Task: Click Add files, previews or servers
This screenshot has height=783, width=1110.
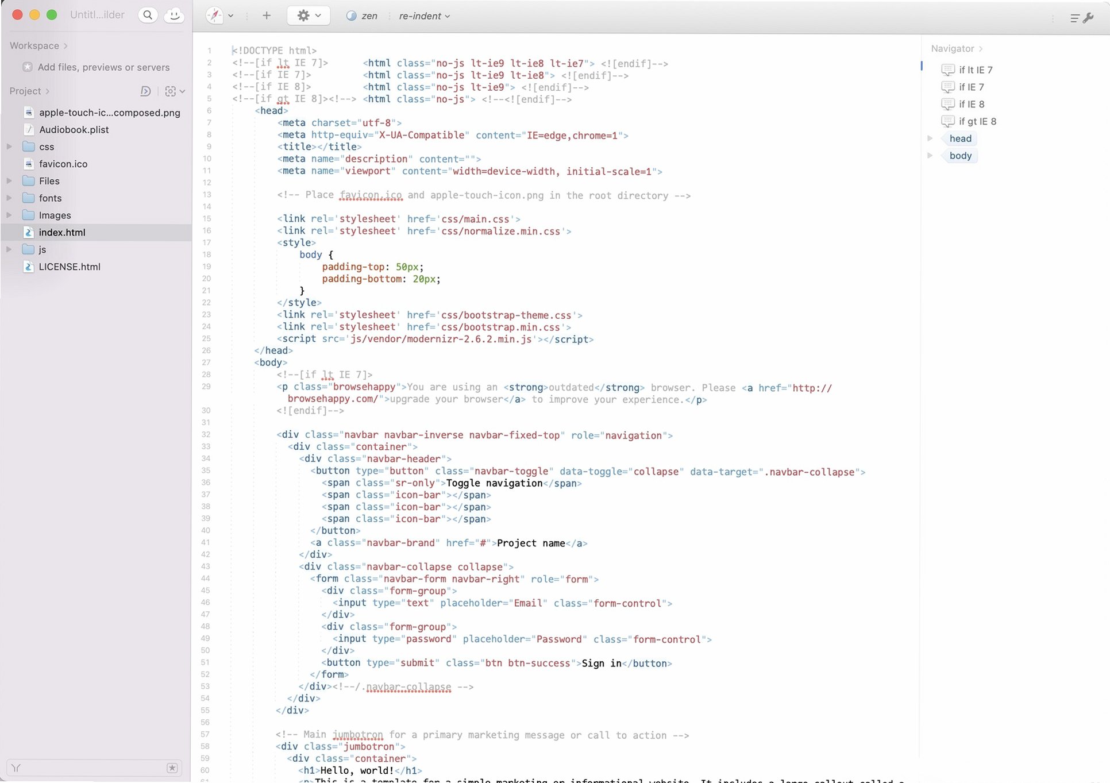Action: click(103, 67)
